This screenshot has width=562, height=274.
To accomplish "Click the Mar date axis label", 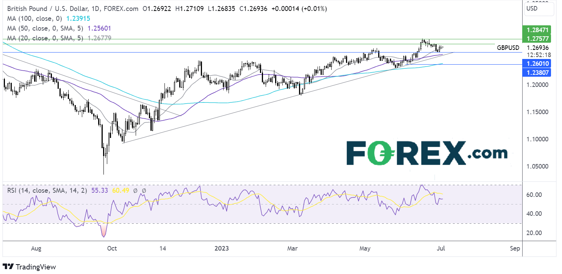I will point(292,248).
